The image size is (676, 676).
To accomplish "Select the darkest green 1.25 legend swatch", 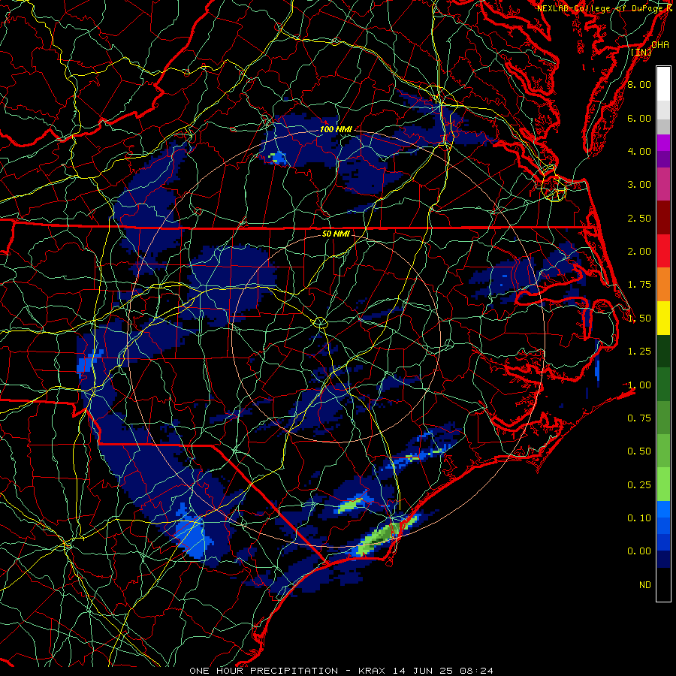I will (x=663, y=351).
